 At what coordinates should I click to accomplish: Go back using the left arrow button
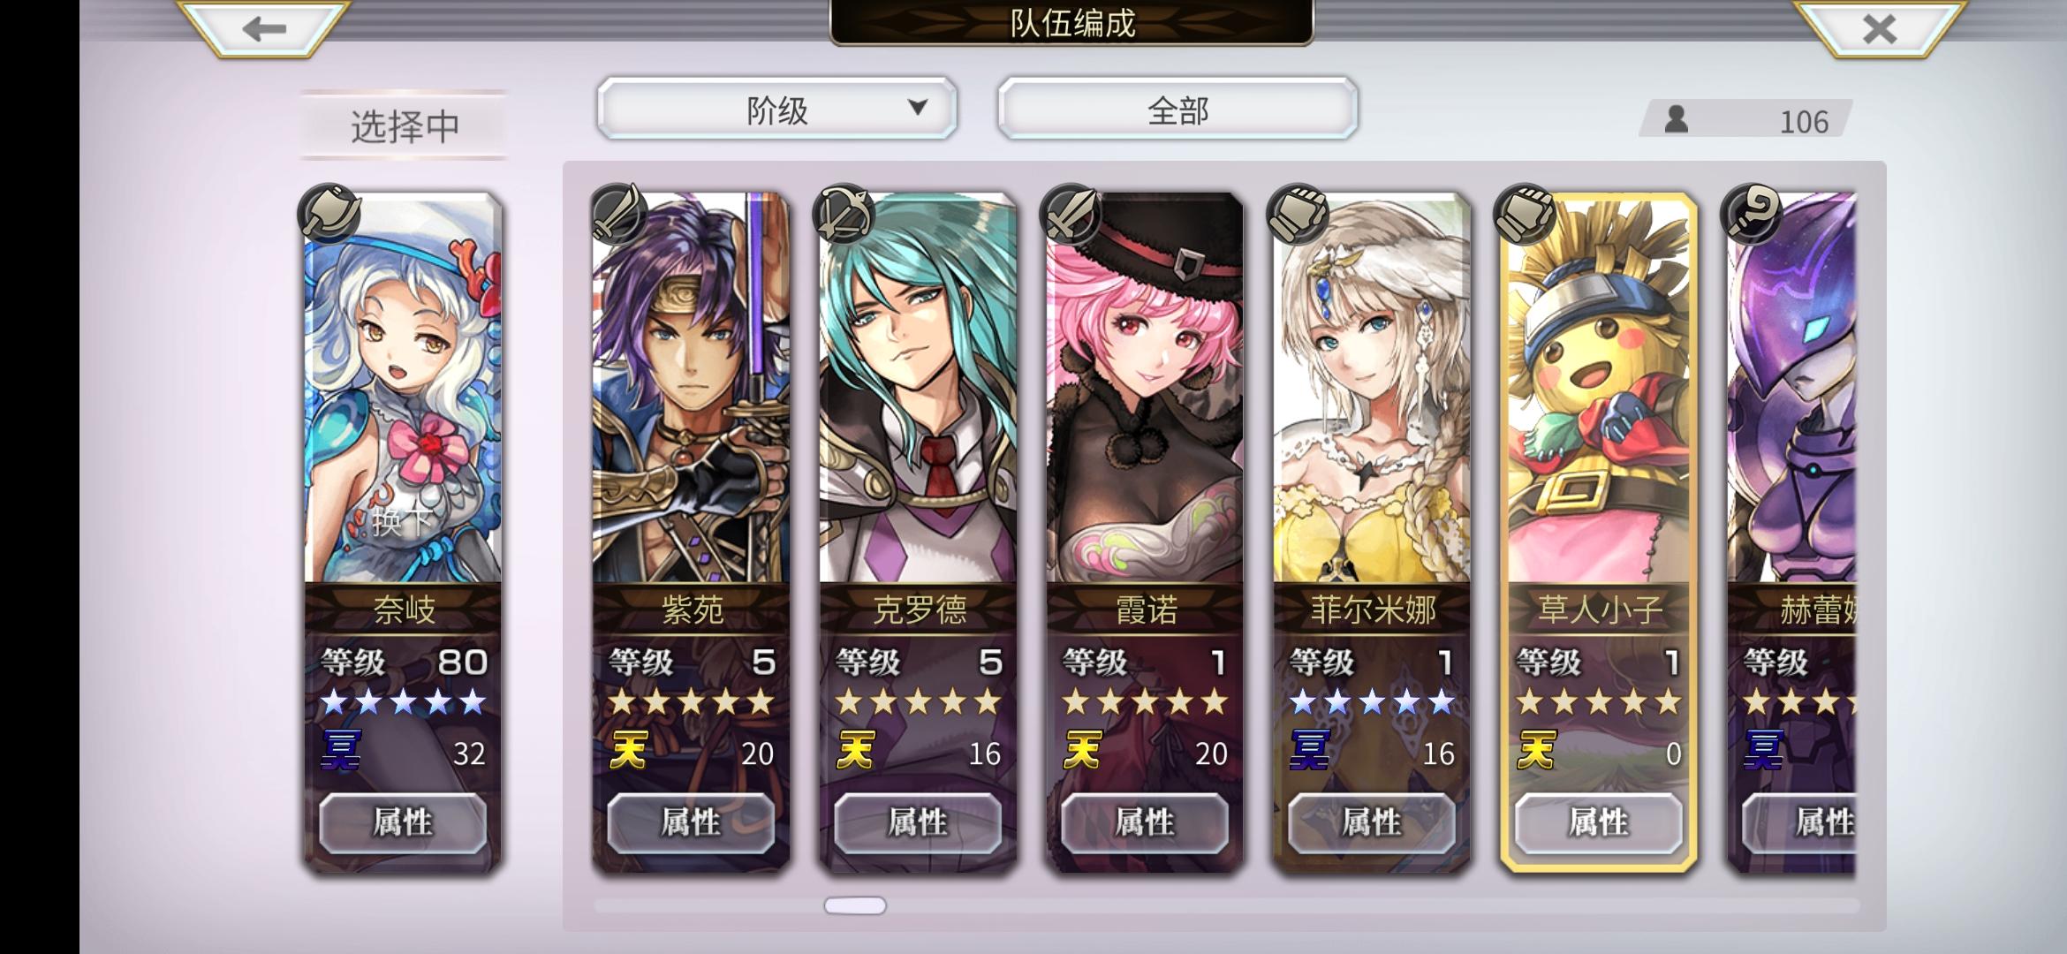click(x=263, y=28)
